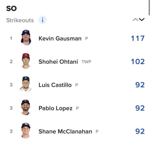Click the sort ascending up arrow
This screenshot has width=151, height=143.
135,20
